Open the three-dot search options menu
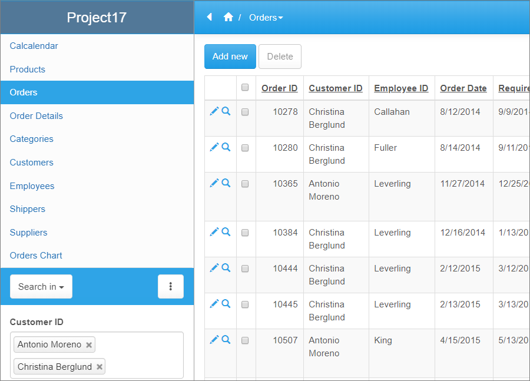Image resolution: width=530 pixels, height=381 pixels. (171, 287)
